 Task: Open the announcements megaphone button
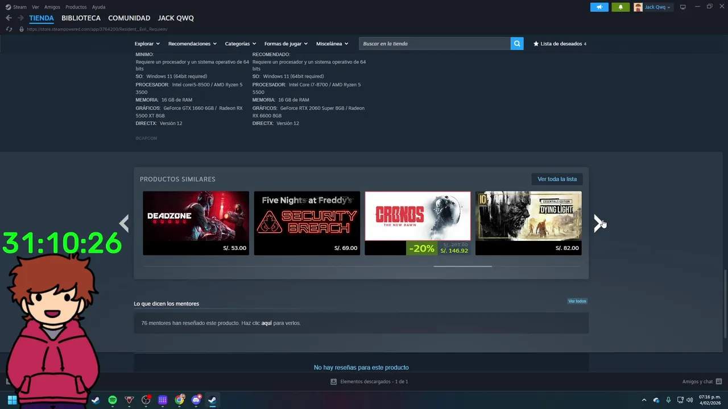pyautogui.click(x=599, y=7)
